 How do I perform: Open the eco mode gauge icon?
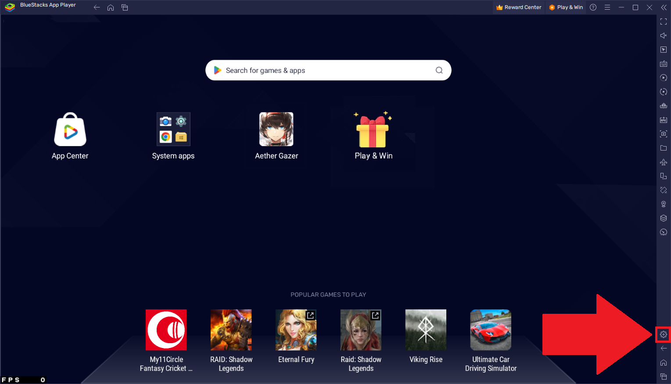click(x=664, y=232)
